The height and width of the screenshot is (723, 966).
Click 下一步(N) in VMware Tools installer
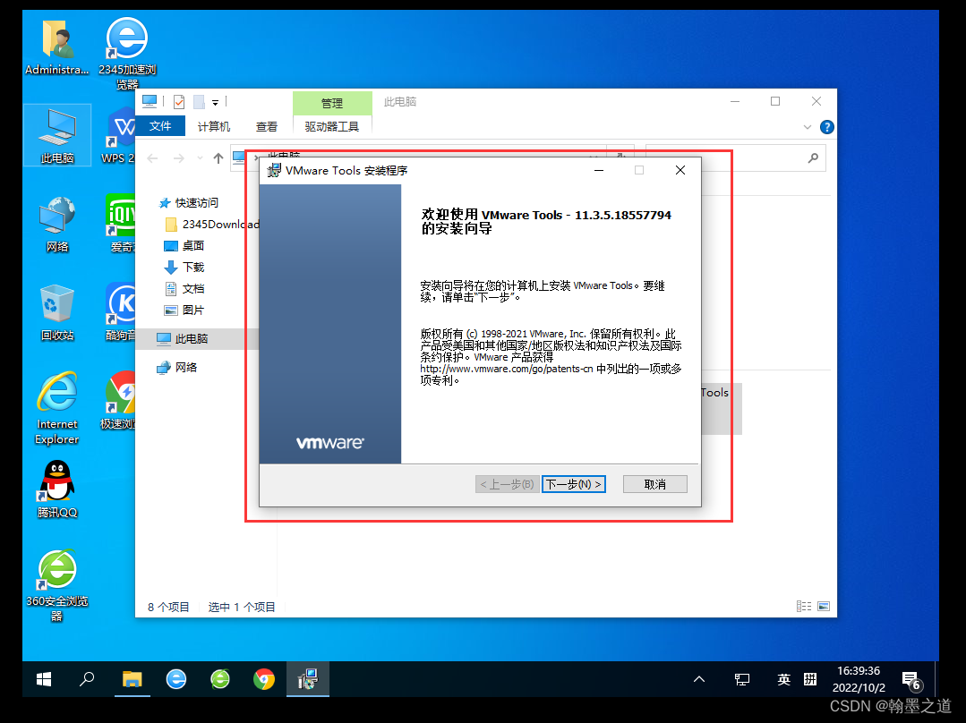point(574,484)
